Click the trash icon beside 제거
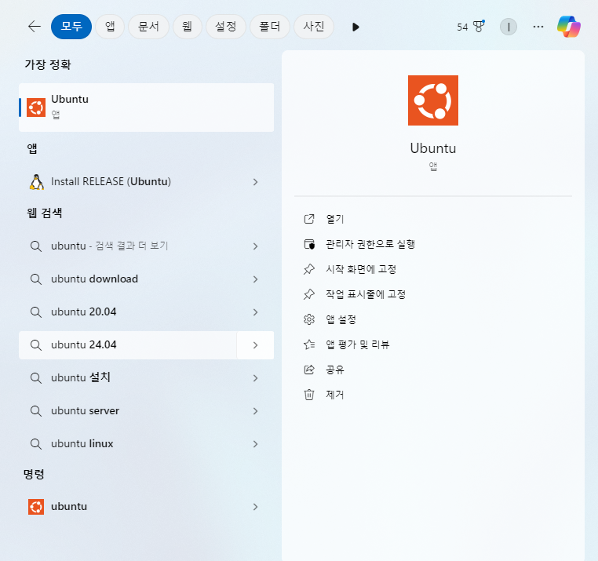 tap(309, 395)
